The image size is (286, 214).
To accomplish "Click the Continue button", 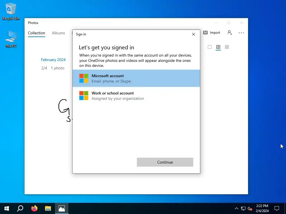I will [165, 162].
